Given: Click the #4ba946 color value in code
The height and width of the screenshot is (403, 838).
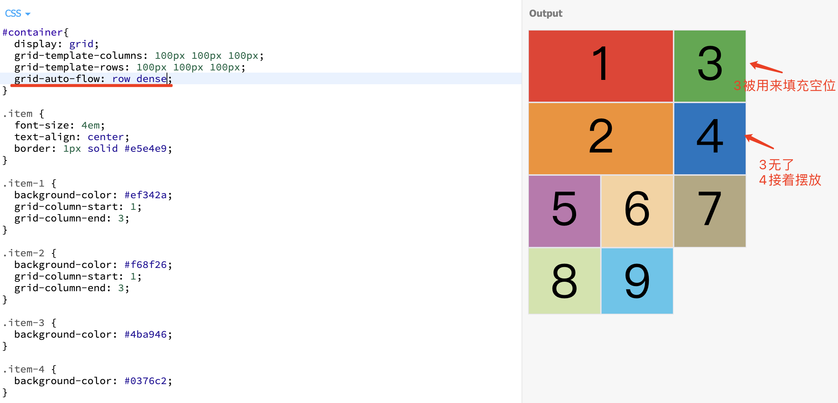Looking at the screenshot, I should tap(145, 334).
